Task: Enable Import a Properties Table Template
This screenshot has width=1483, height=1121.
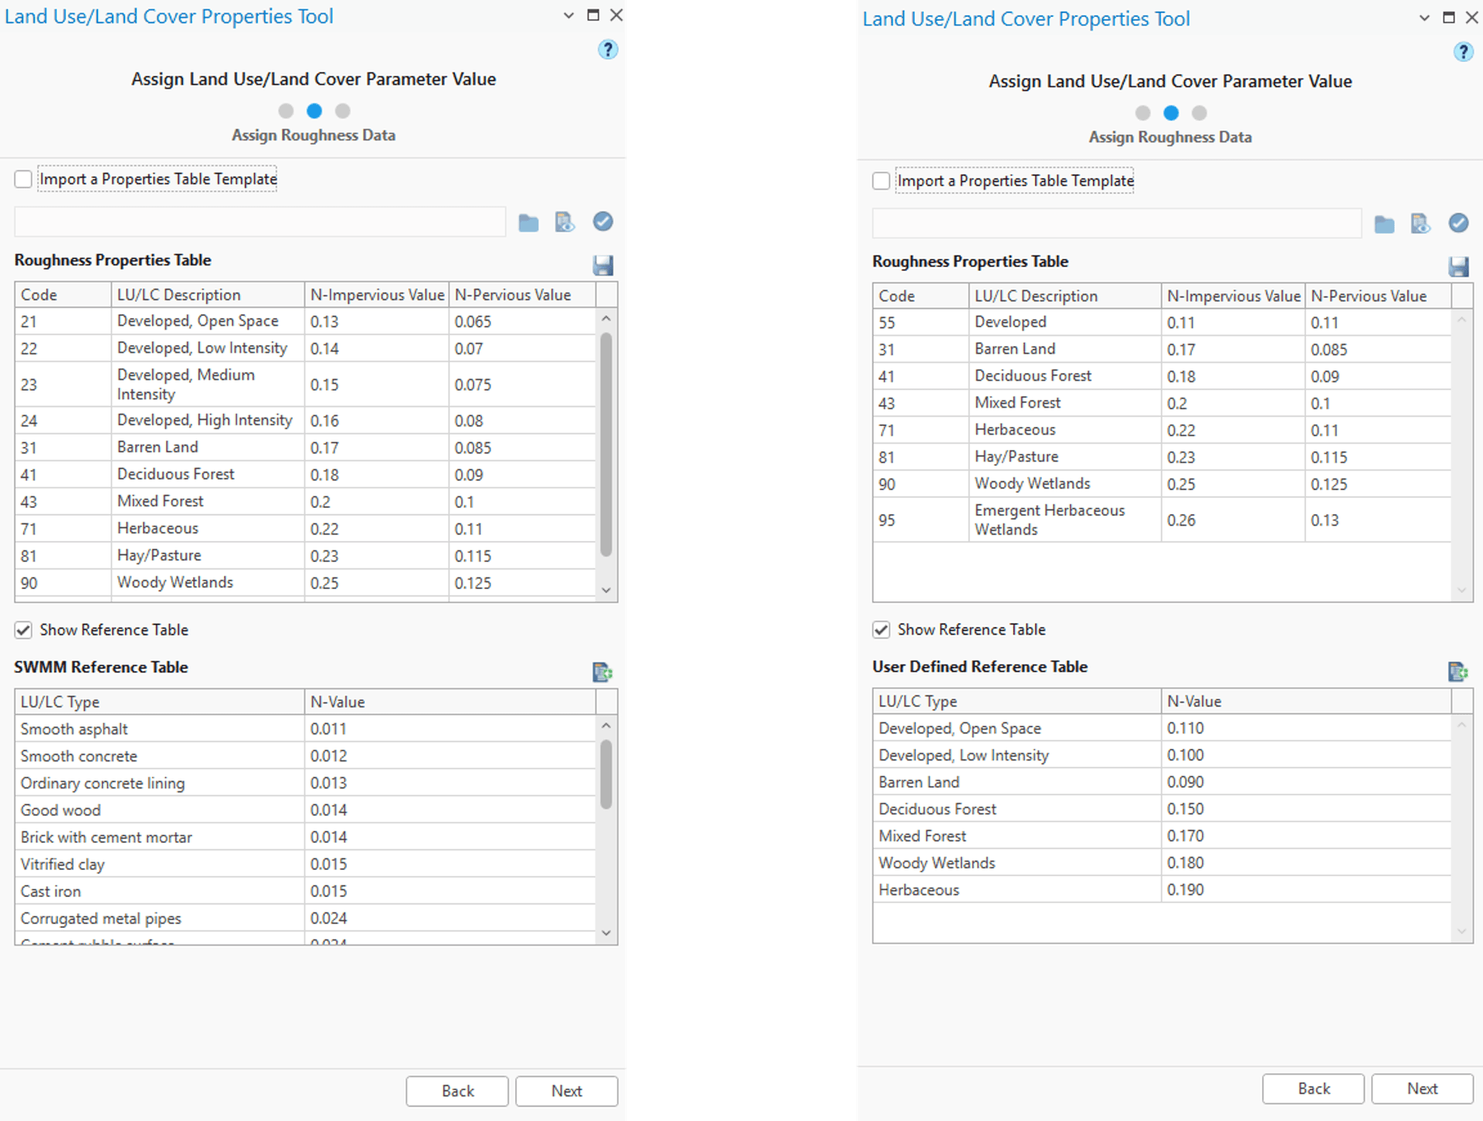Action: click(23, 178)
